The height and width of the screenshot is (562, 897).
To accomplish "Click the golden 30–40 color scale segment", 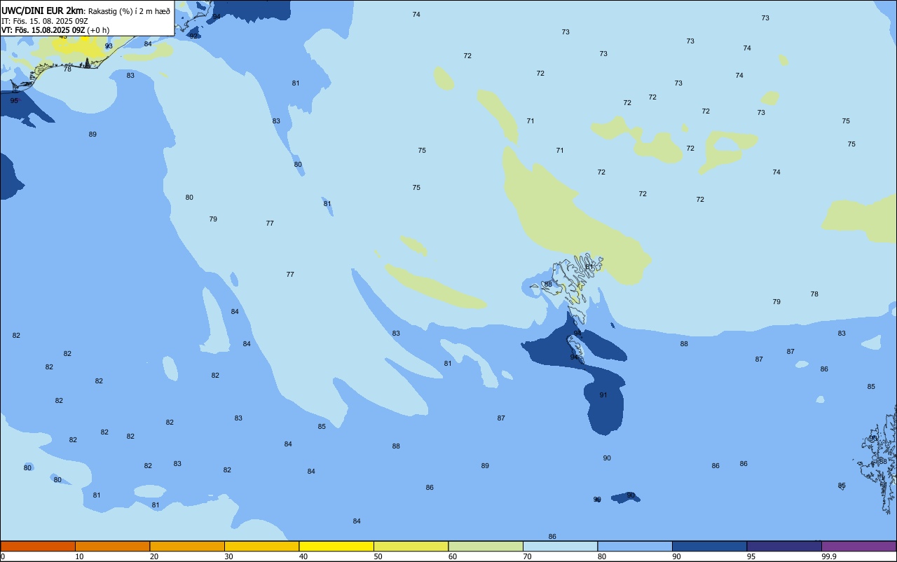I will (261, 546).
